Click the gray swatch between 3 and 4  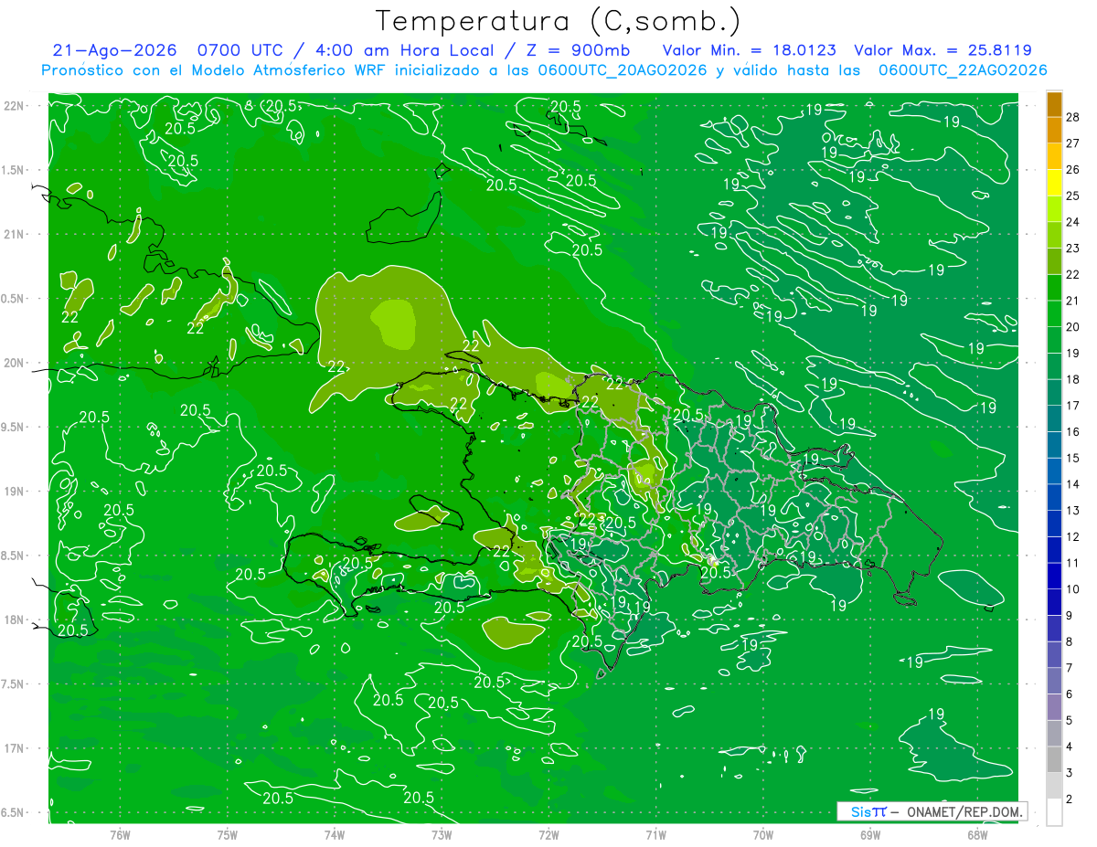[x=1054, y=760]
